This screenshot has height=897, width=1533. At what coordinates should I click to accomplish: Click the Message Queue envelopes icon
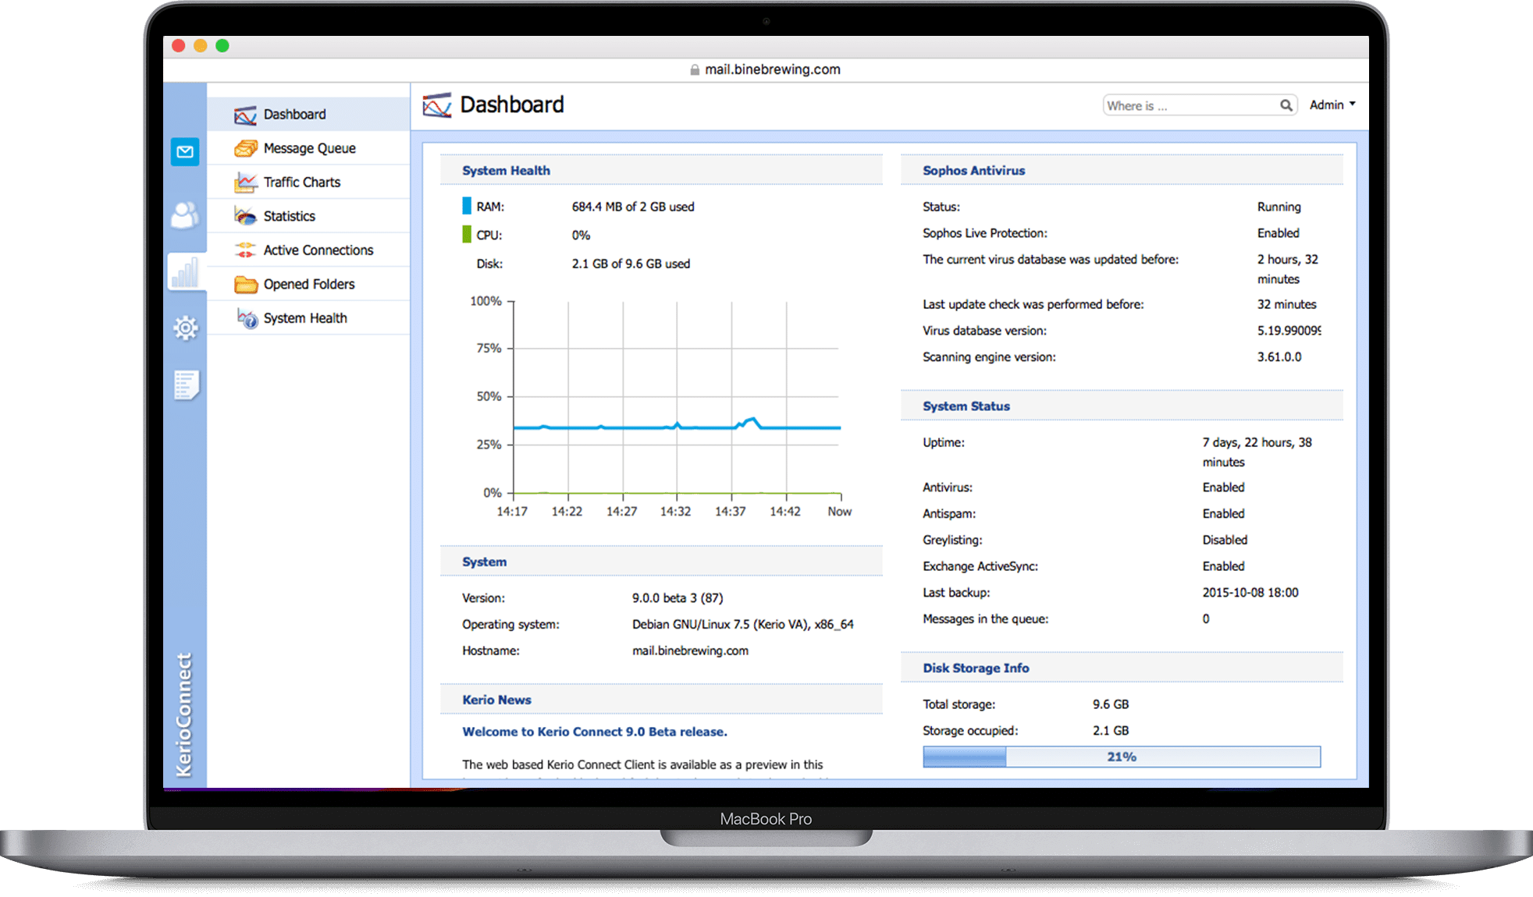pyautogui.click(x=245, y=148)
